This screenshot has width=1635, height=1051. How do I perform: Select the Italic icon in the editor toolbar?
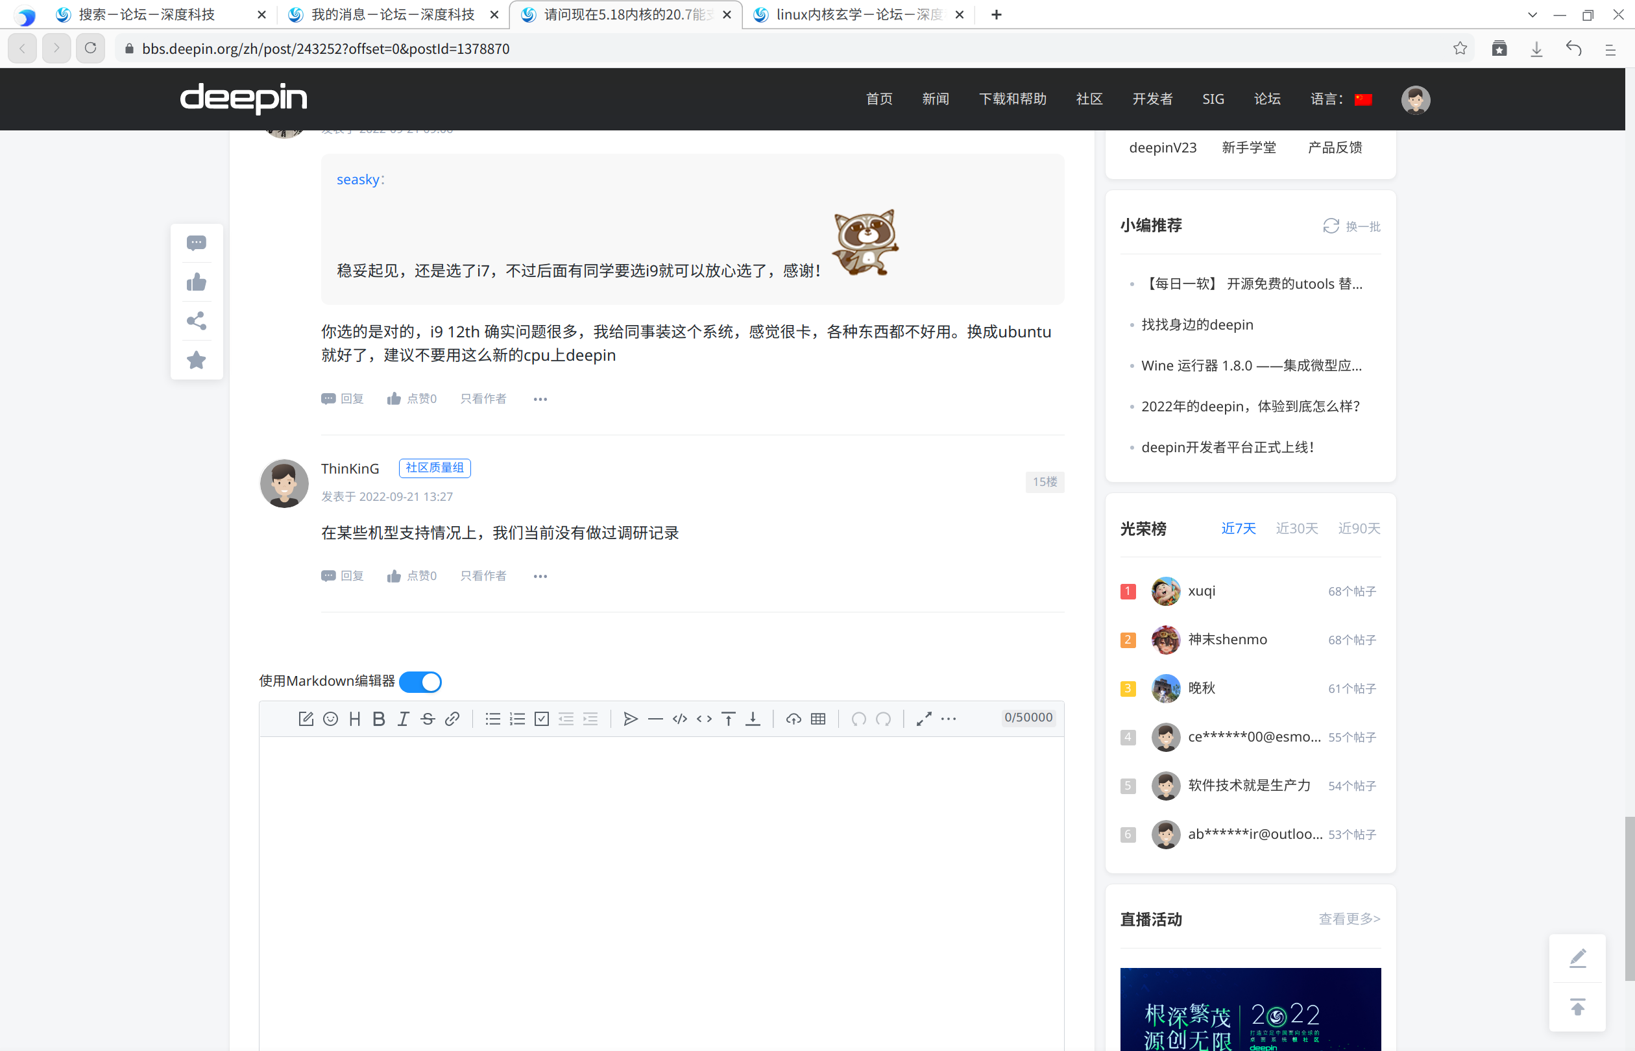pos(403,718)
